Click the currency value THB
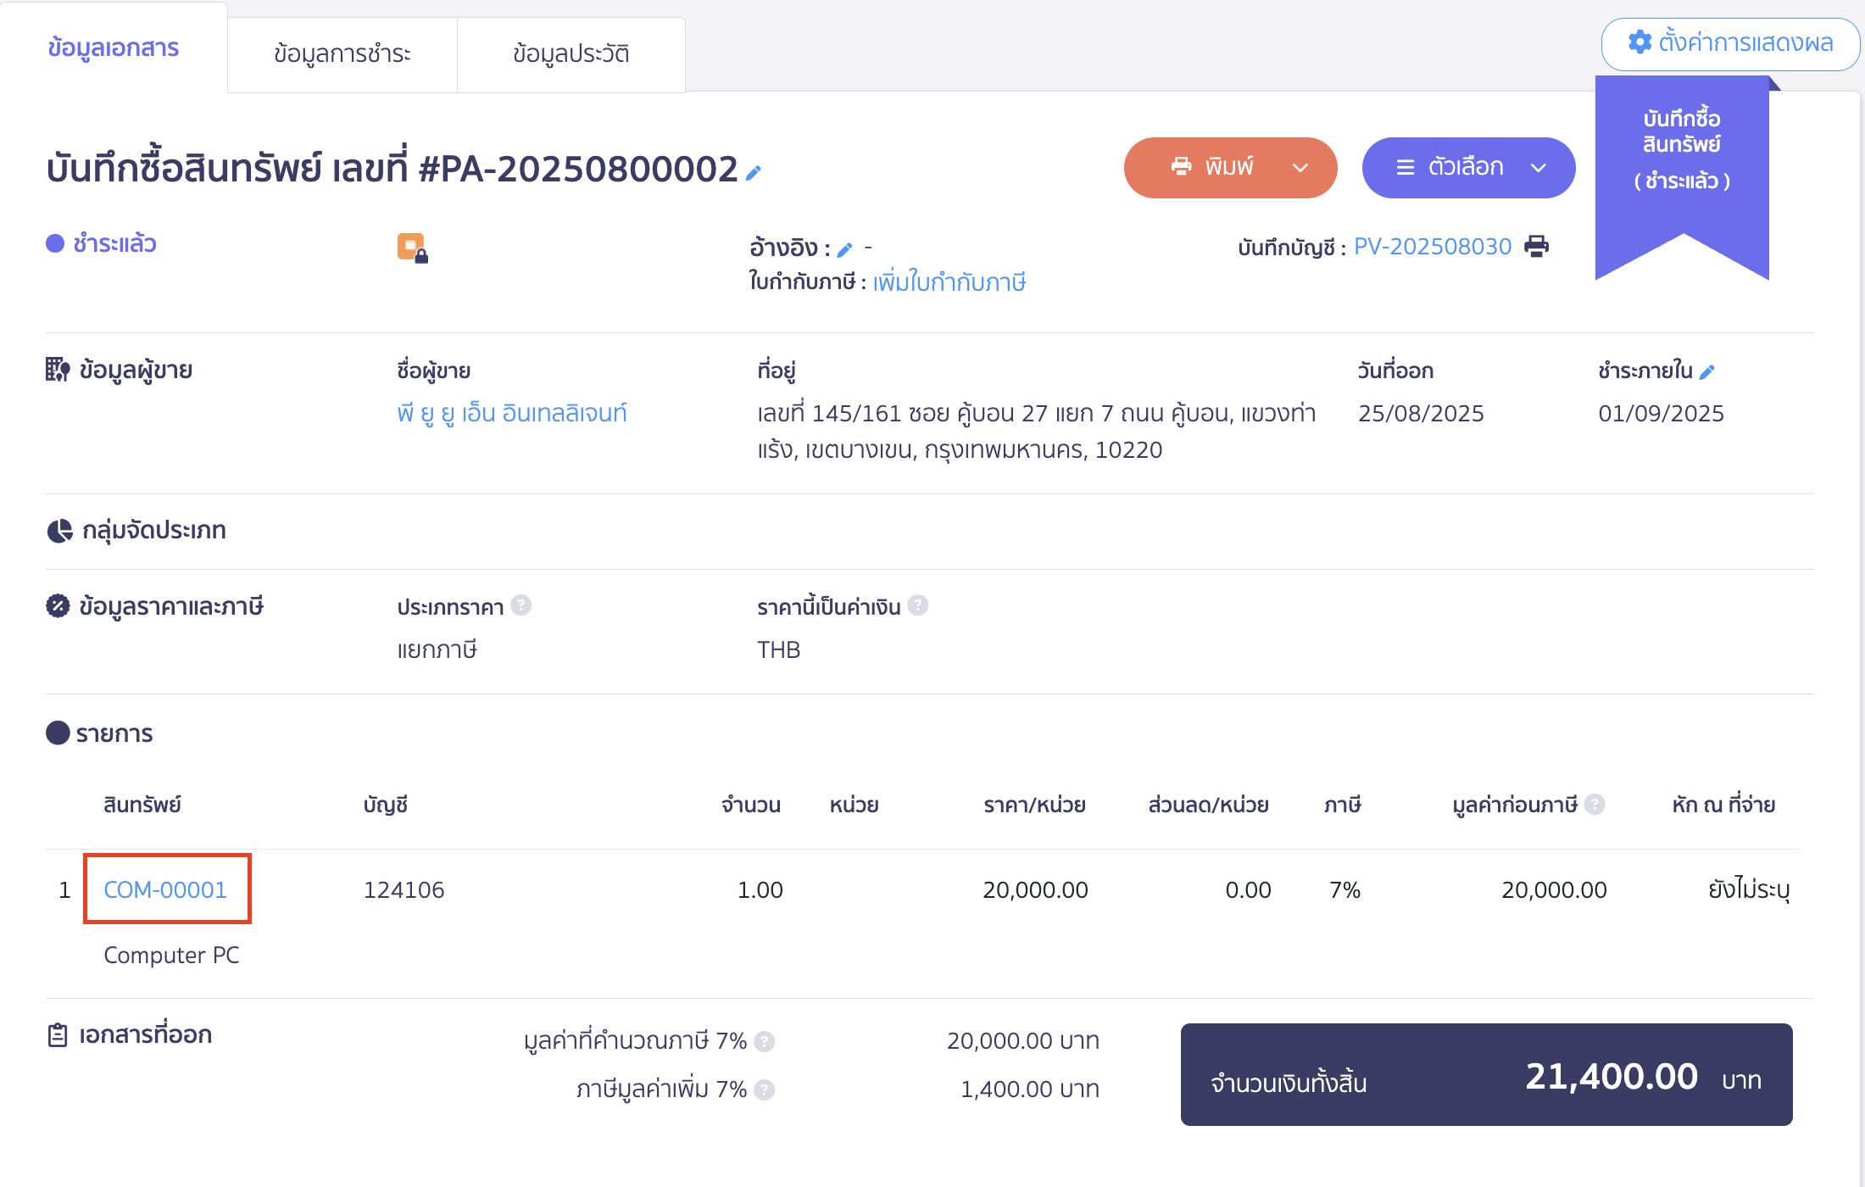 point(779,650)
